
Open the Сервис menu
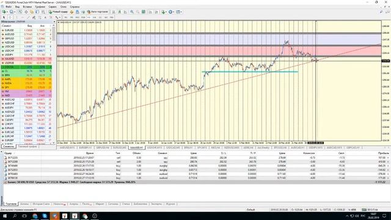(x=53, y=7)
